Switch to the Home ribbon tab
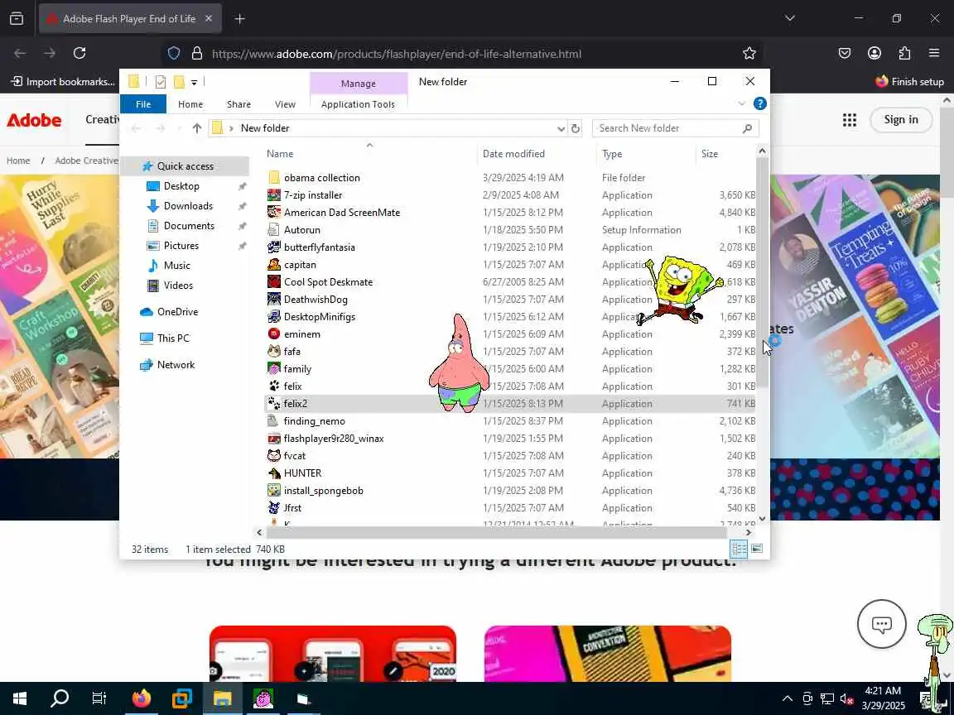Image resolution: width=954 pixels, height=715 pixels. (x=190, y=104)
